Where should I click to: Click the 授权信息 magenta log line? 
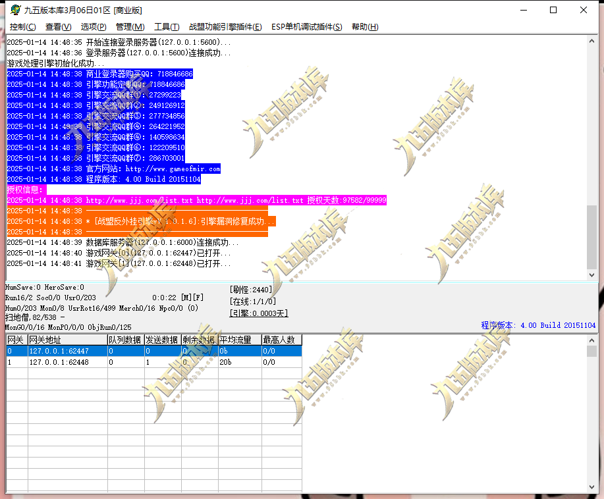click(x=26, y=190)
